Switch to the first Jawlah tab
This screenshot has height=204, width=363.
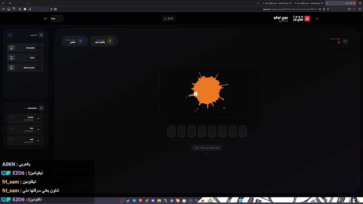pyautogui.click(x=309, y=3)
